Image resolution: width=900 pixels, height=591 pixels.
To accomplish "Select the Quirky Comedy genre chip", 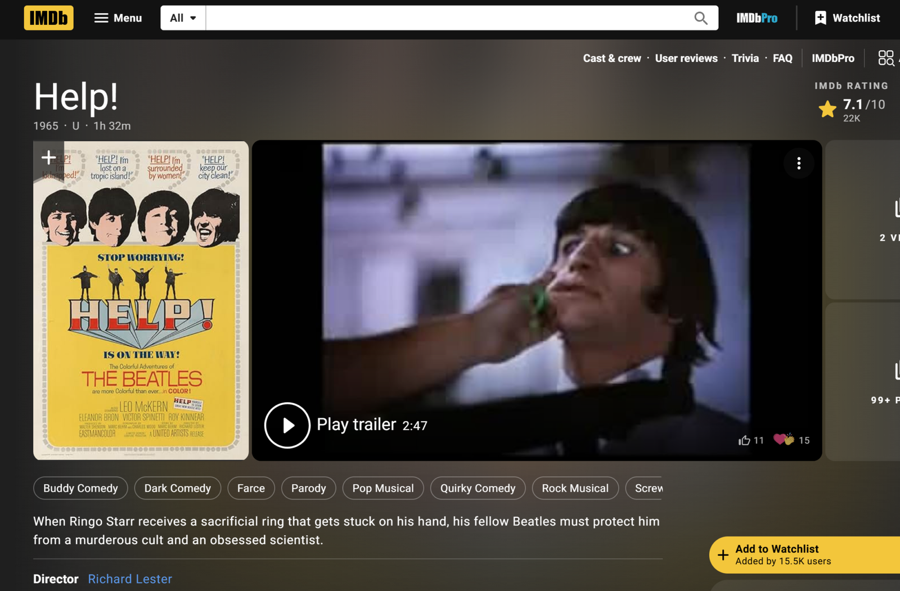I will (478, 488).
